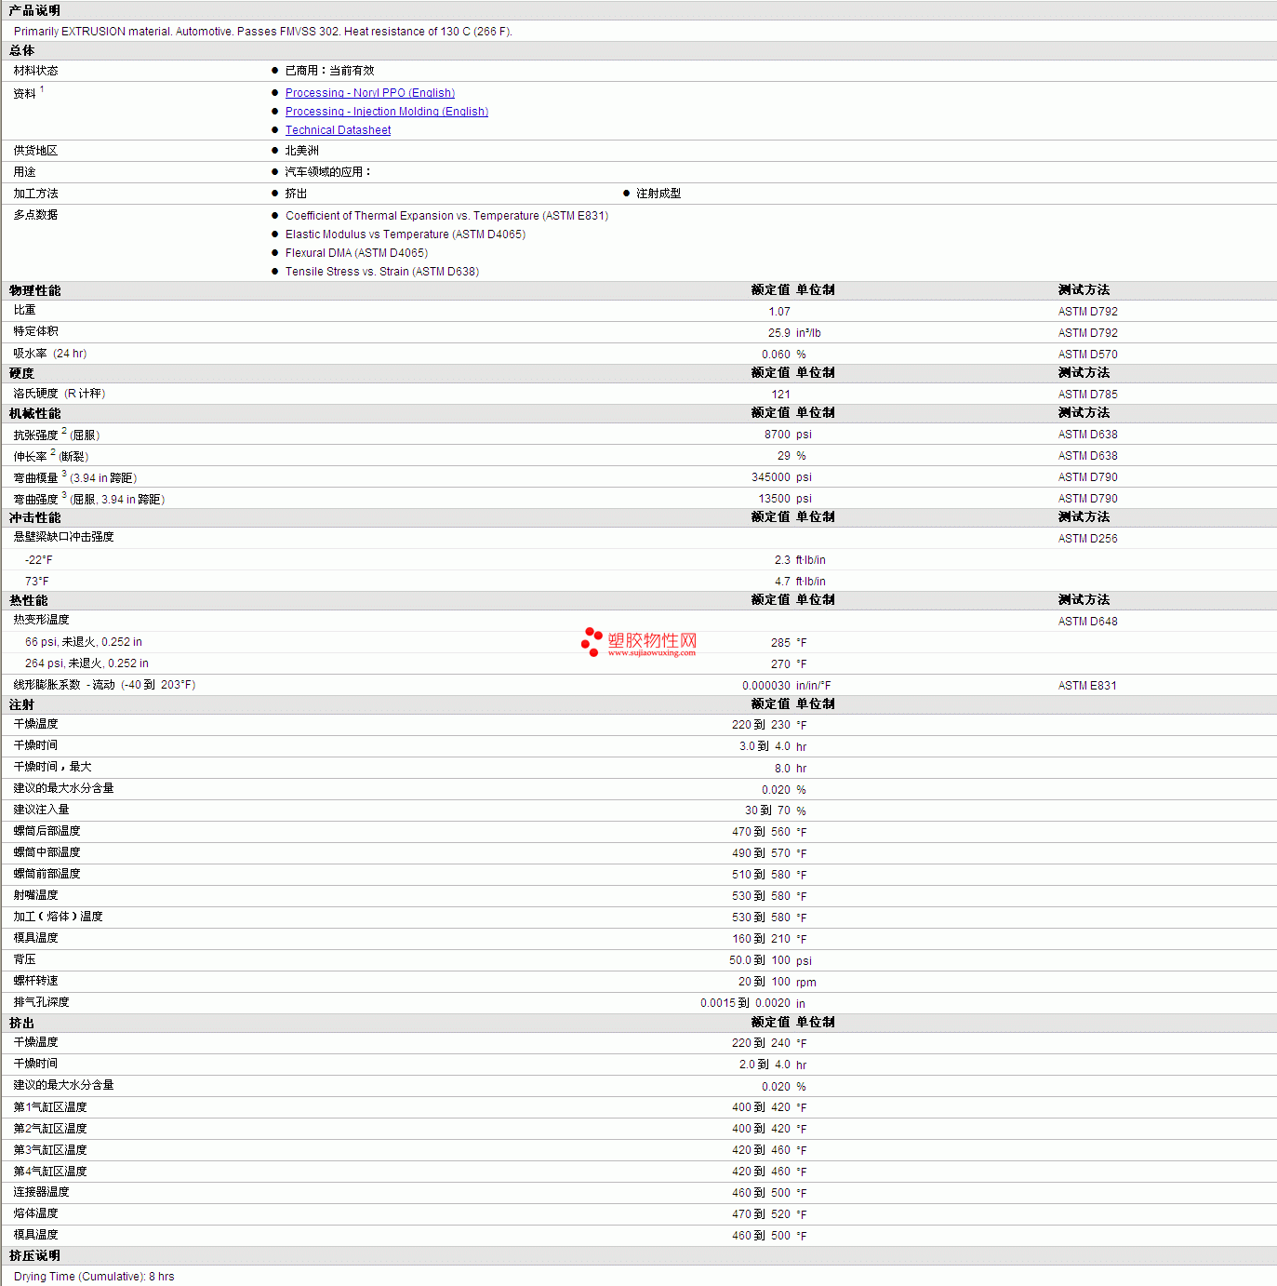The width and height of the screenshot is (1277, 1286).
Task: Select the 射嘴温度 row label
Action: tap(36, 895)
